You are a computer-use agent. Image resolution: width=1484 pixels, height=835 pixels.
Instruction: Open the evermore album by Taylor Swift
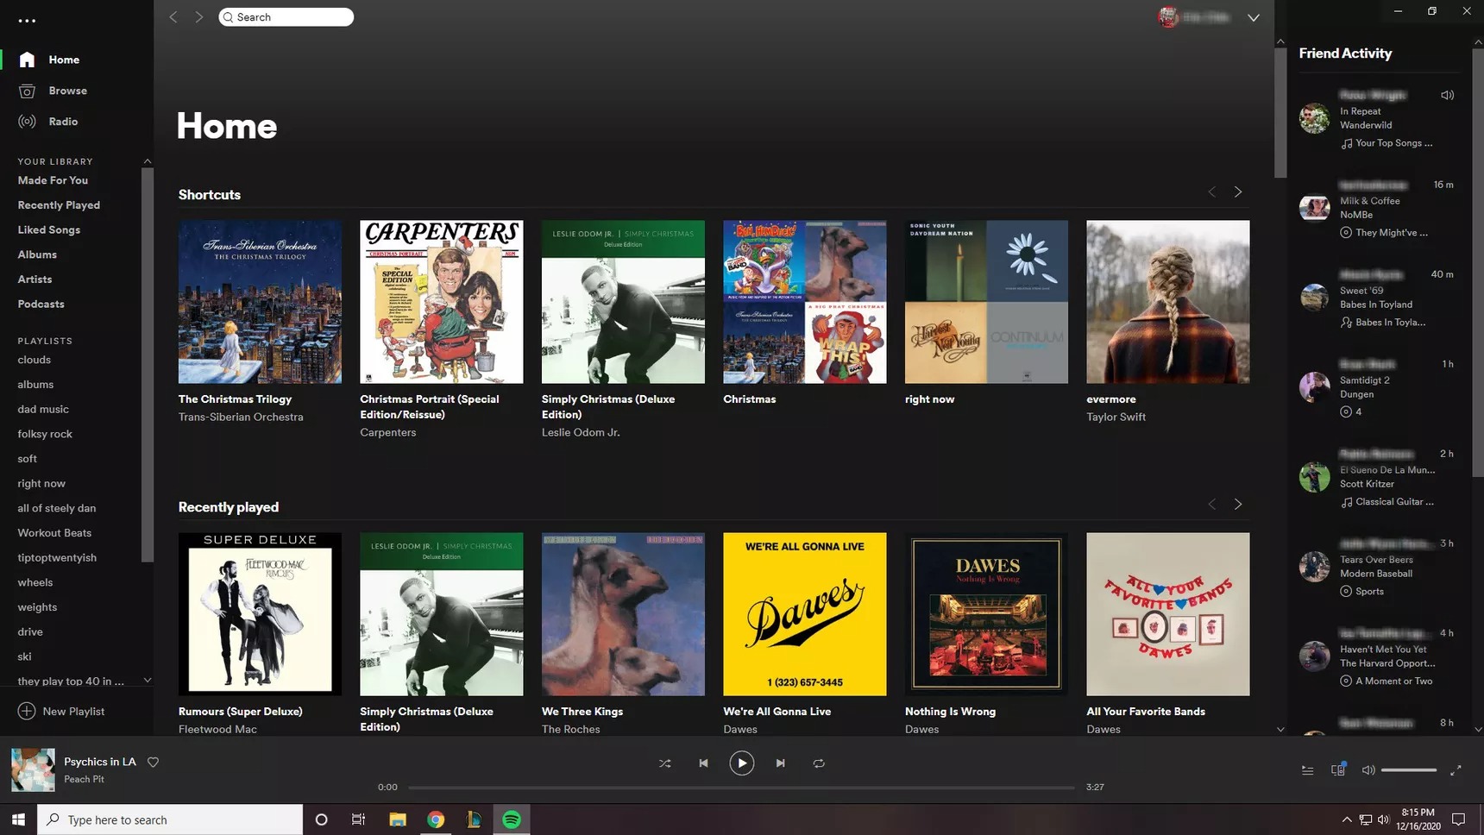click(1167, 301)
